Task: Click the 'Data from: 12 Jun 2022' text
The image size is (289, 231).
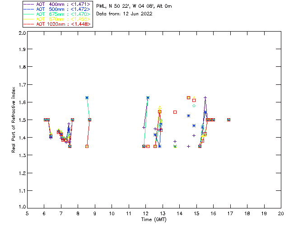Action: 124,14
